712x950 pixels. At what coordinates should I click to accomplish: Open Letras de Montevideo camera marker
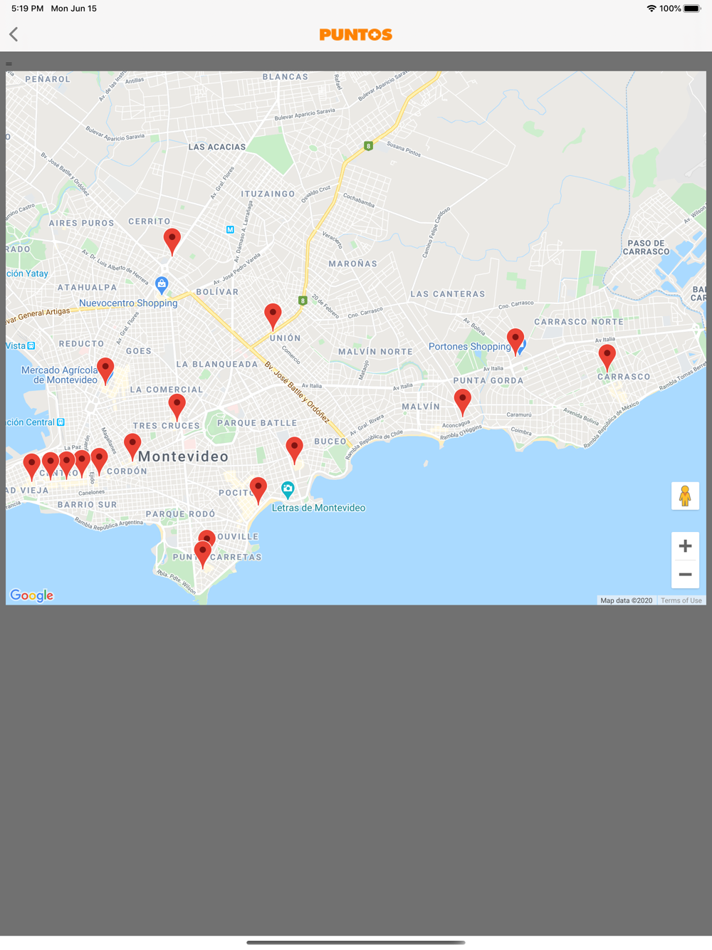[x=288, y=490]
